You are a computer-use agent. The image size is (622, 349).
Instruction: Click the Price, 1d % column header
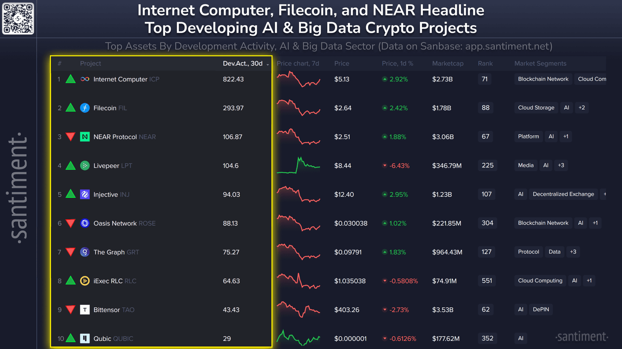coord(397,64)
